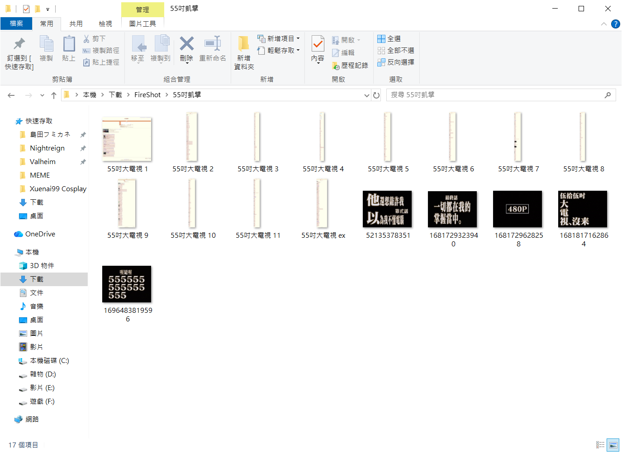Click the Copy to (複製到) icon
The height and width of the screenshot is (452, 622).
(161, 44)
